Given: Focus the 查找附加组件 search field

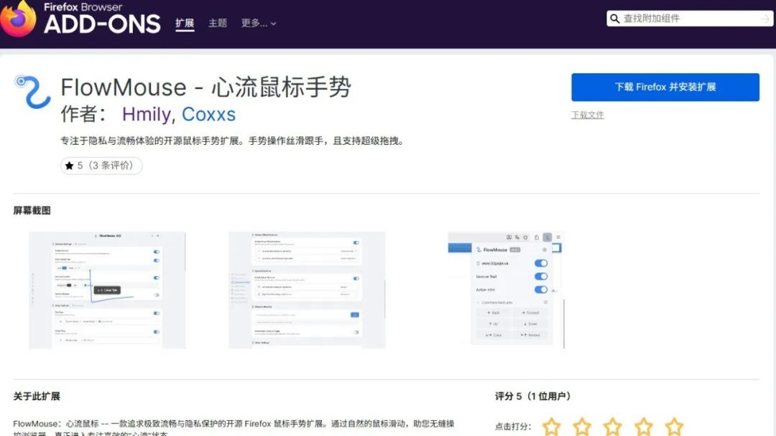Looking at the screenshot, I should point(690,18).
